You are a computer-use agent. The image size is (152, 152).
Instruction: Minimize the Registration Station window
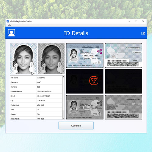[x=130, y=21]
